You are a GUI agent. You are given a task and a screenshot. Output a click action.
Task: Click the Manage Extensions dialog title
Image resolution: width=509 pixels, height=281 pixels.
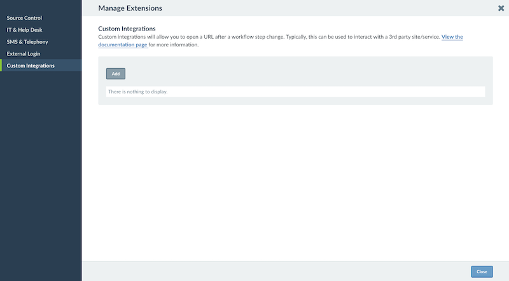pyautogui.click(x=130, y=8)
